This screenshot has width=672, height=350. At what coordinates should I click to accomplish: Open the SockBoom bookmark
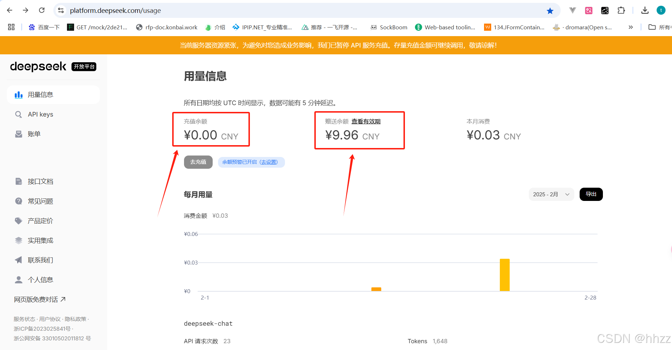point(389,27)
